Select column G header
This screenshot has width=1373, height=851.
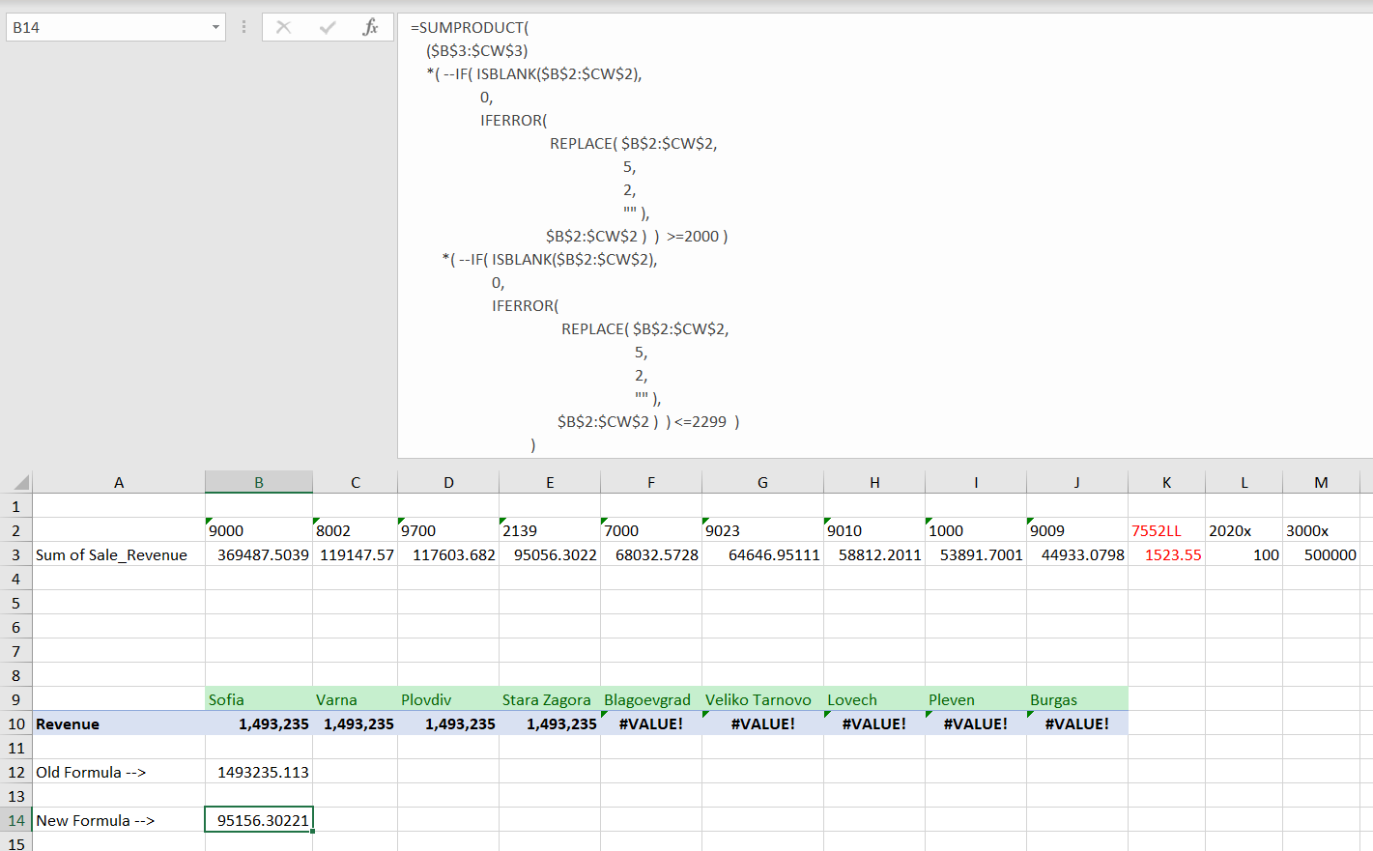tap(762, 482)
